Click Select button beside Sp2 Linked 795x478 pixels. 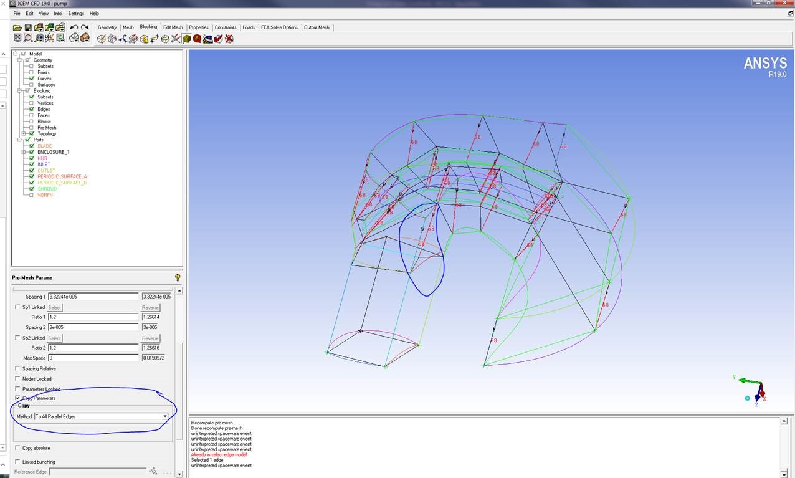coord(55,338)
